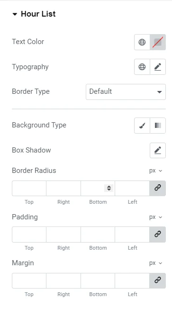Viewport: 172px width, 316px height.
Task: Toggle the Margin link values icon
Action: pos(157,280)
